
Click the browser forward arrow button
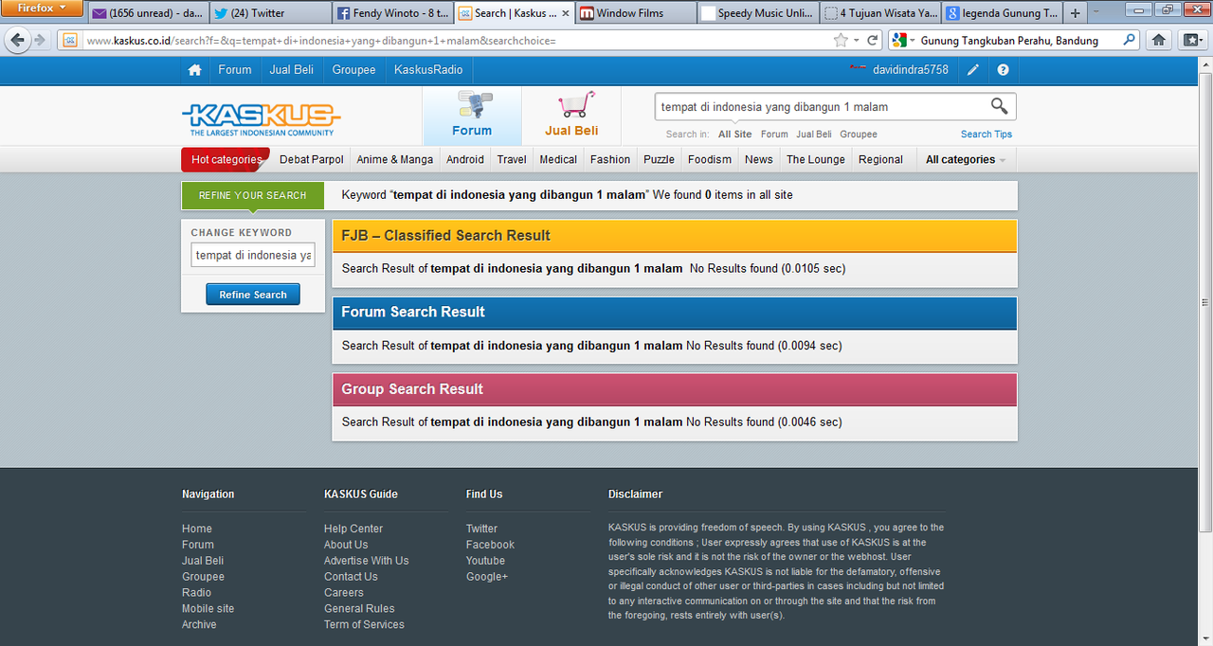[40, 40]
